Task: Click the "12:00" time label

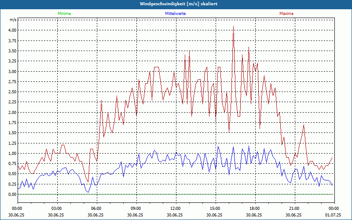Action: click(175, 209)
